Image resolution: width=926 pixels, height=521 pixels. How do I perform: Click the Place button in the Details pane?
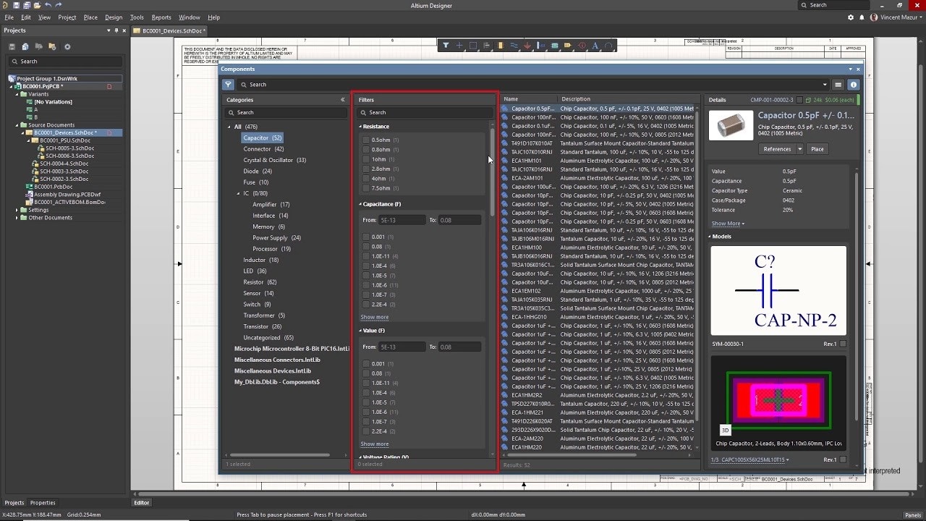[817, 149]
